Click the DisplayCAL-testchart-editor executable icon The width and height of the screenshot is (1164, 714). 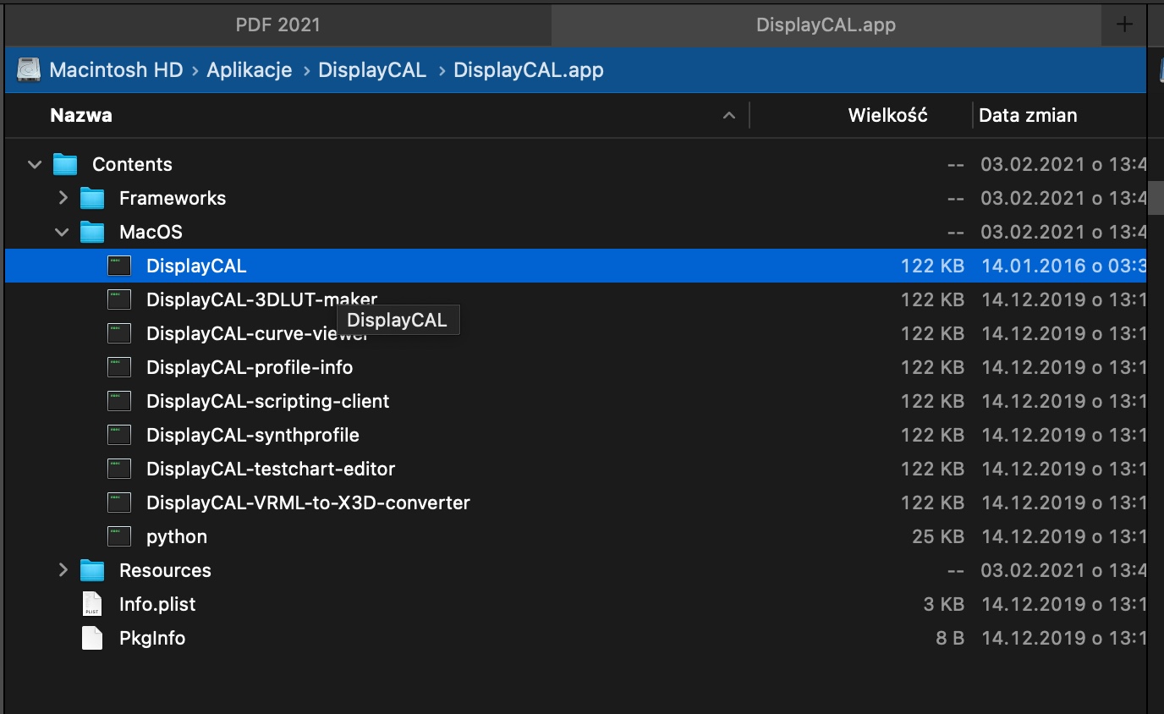coord(119,469)
